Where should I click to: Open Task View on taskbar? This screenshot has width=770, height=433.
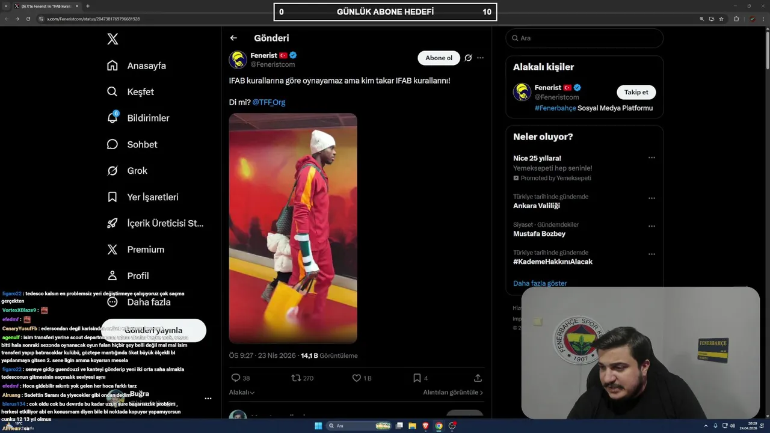click(399, 426)
